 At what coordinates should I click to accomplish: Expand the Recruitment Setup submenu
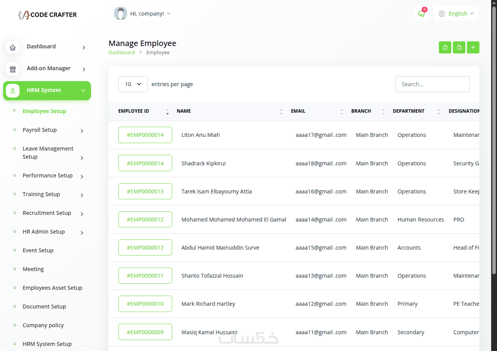pyautogui.click(x=82, y=214)
